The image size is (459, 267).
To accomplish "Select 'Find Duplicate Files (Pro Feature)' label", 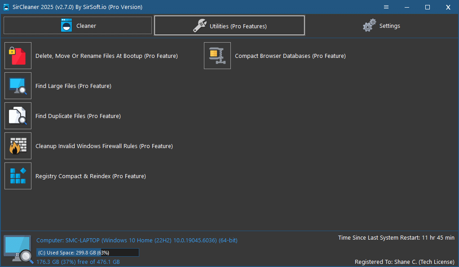I will click(x=78, y=116).
